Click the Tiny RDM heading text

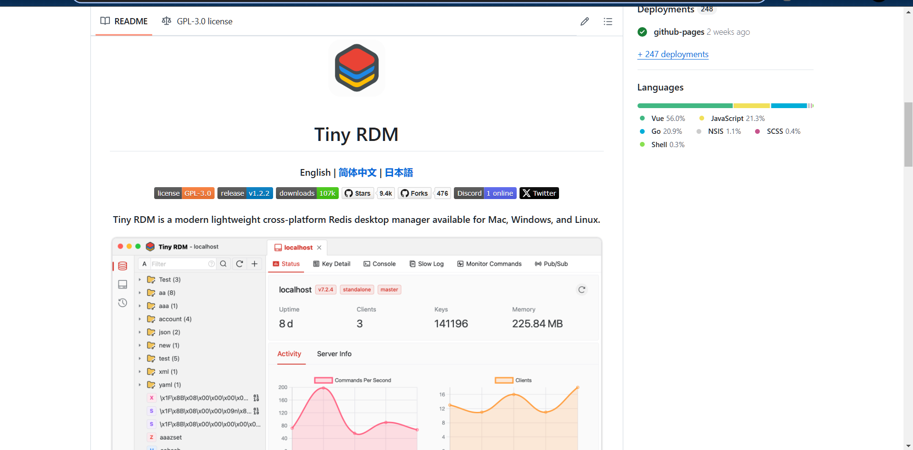[356, 134]
